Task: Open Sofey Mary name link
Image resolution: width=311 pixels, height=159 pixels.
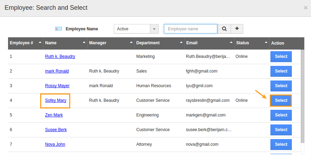Action: 56,100
